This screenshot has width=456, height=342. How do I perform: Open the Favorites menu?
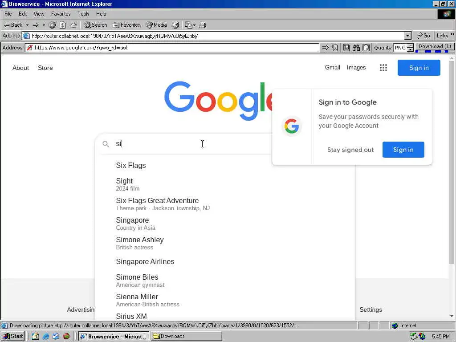coord(61,14)
